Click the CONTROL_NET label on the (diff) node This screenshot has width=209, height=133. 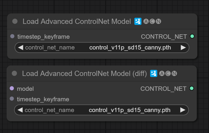(163, 88)
